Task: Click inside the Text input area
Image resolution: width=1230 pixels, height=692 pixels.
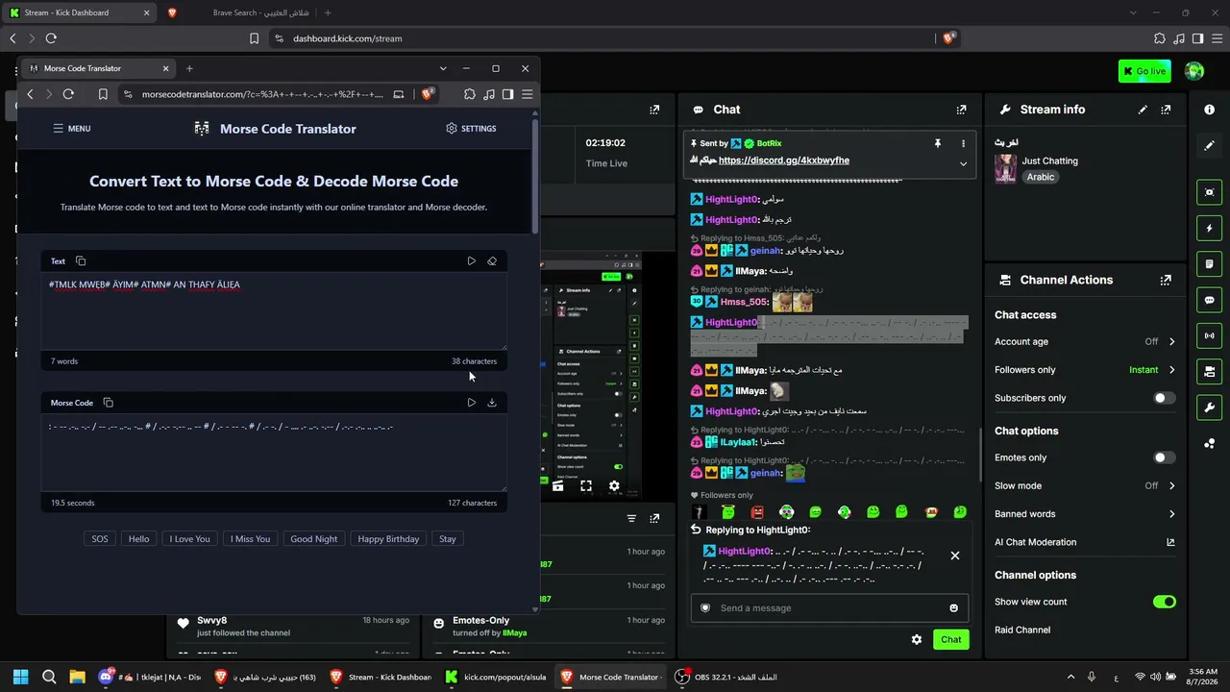Action: tap(274, 311)
